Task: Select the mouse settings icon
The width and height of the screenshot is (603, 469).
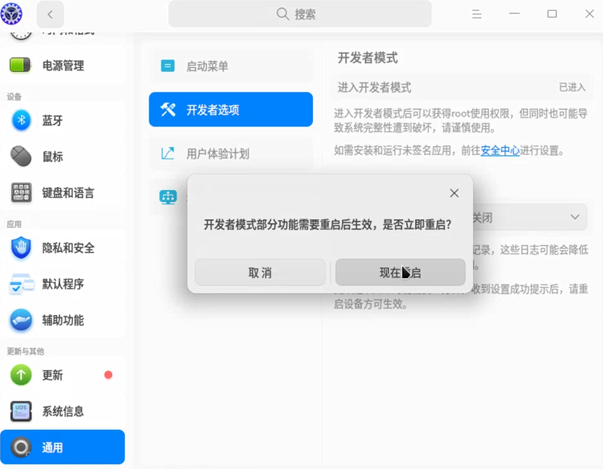Action: pos(21,157)
